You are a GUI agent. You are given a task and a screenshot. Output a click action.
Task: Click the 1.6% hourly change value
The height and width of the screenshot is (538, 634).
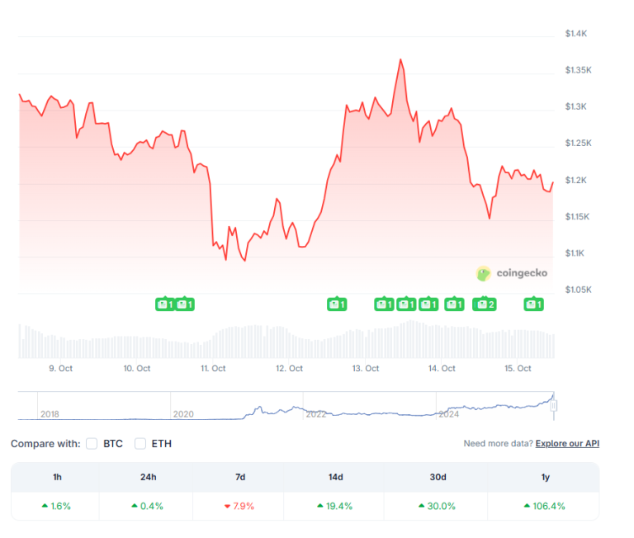pyautogui.click(x=56, y=506)
